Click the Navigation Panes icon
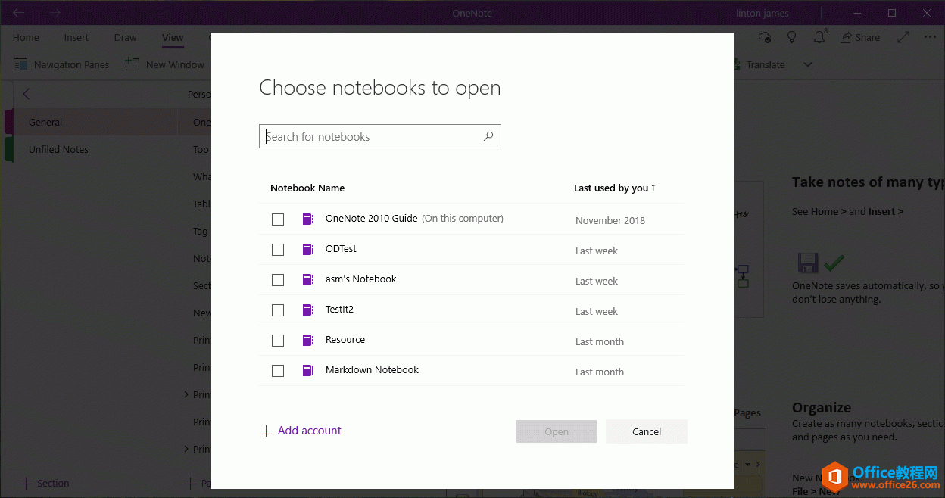This screenshot has width=945, height=498. pyautogui.click(x=20, y=64)
